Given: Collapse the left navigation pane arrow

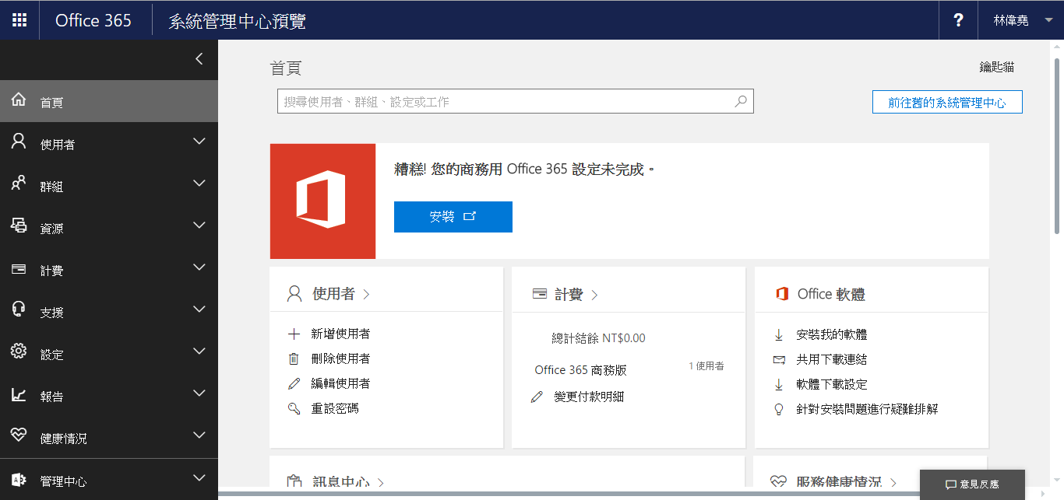Looking at the screenshot, I should click(199, 59).
